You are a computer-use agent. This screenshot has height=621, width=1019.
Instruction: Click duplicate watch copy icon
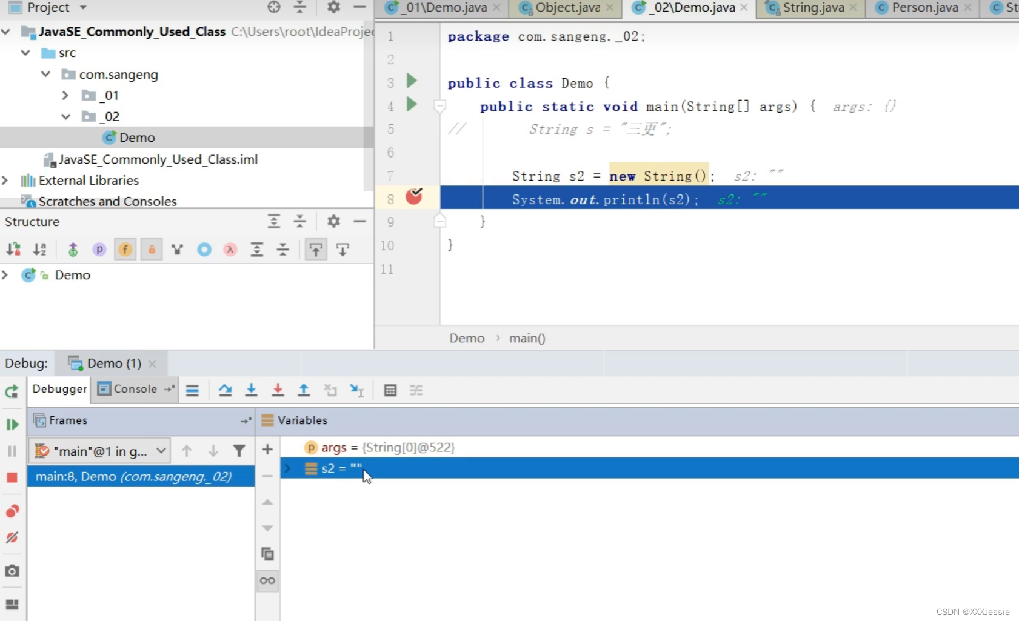pyautogui.click(x=267, y=554)
